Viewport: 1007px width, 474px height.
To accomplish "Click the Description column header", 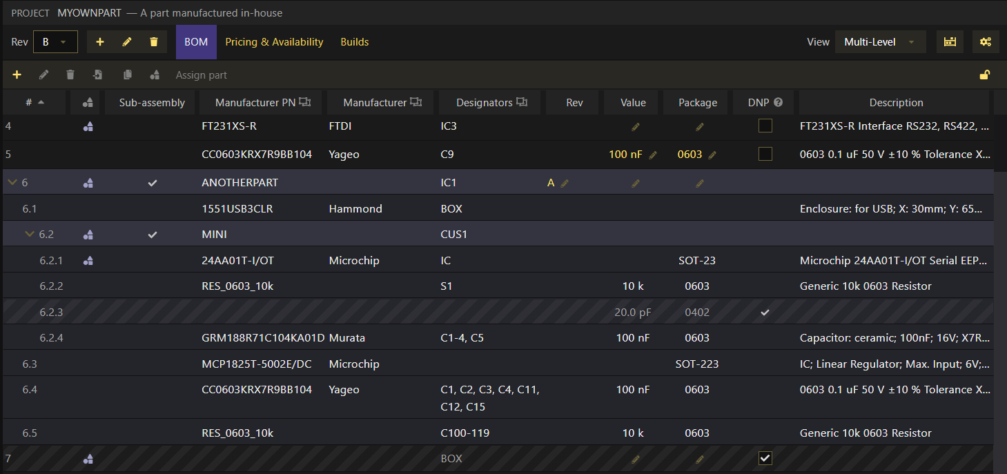I will (x=896, y=103).
